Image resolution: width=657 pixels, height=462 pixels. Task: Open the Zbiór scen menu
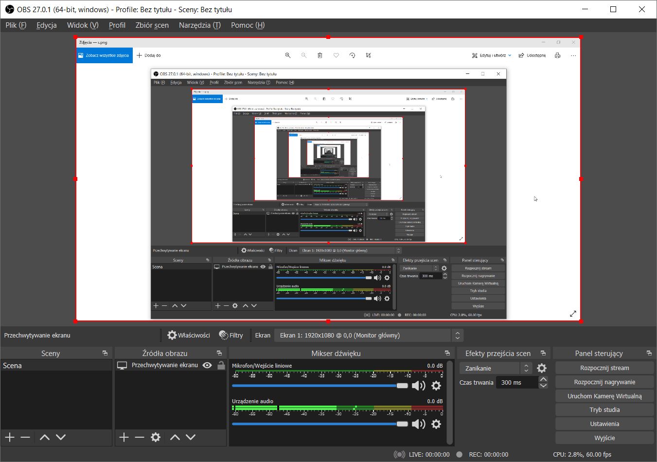[x=152, y=25]
